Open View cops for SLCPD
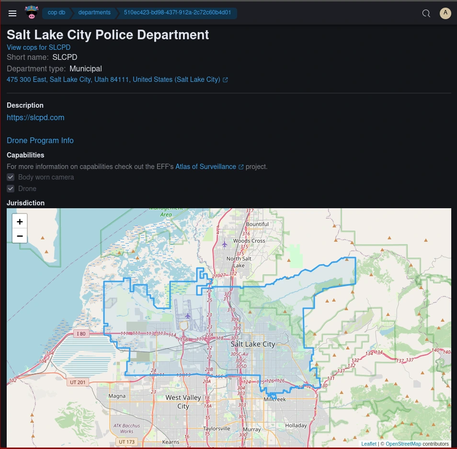Image resolution: width=457 pixels, height=449 pixels. [x=38, y=48]
